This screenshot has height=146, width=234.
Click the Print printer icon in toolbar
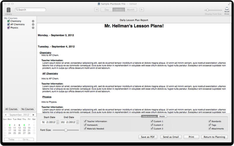click(227, 10)
